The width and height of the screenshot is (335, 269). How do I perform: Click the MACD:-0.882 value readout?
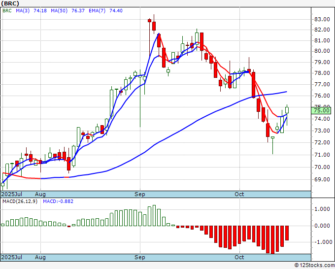click(58, 202)
